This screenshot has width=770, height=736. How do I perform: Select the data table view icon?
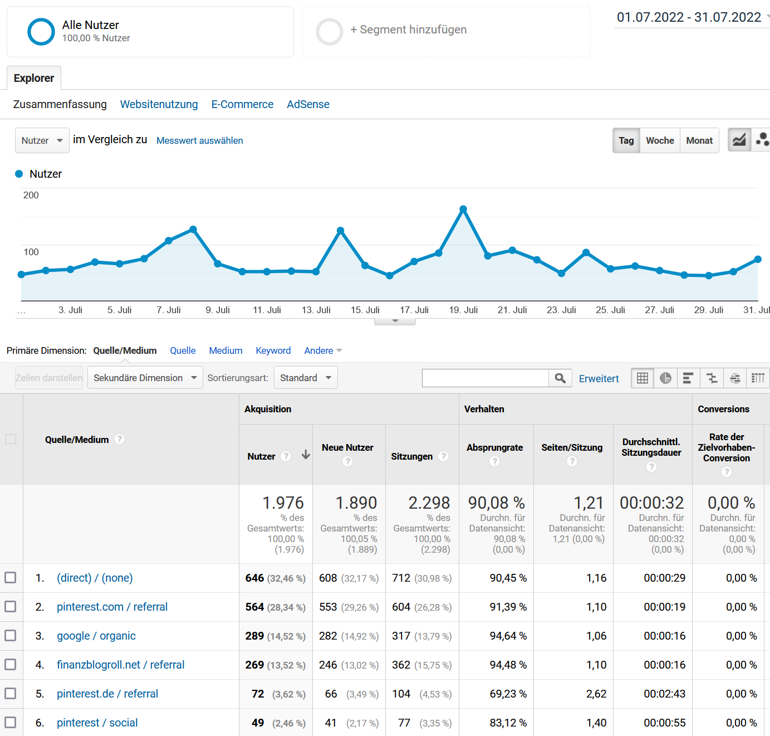(x=643, y=378)
